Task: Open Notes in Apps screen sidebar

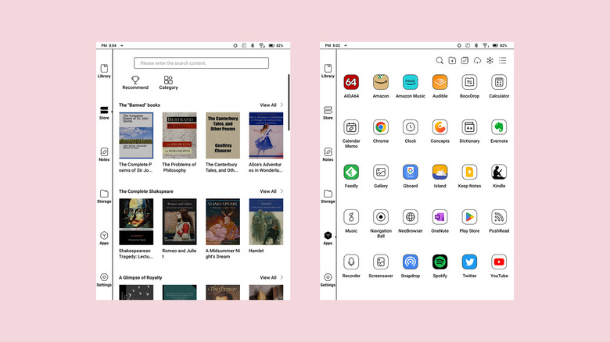Action: [328, 155]
